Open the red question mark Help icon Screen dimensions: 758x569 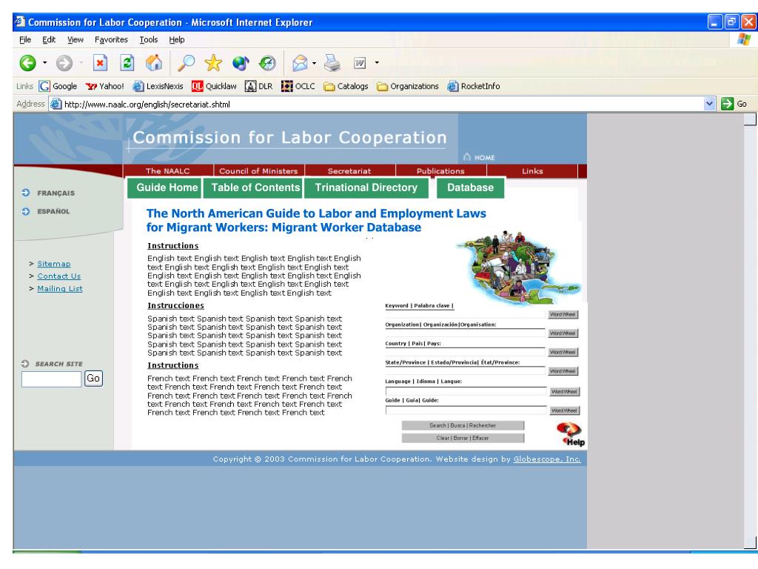(x=571, y=434)
